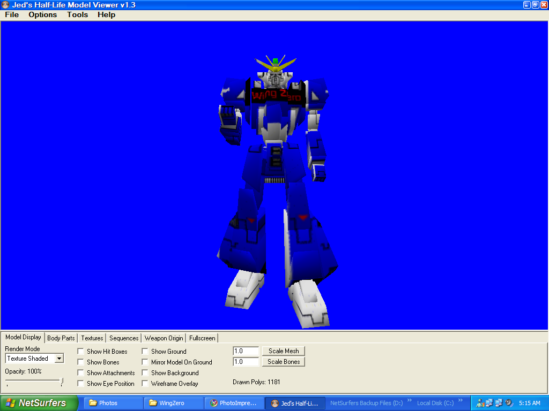Click the Opacity slider handle

coord(62,381)
